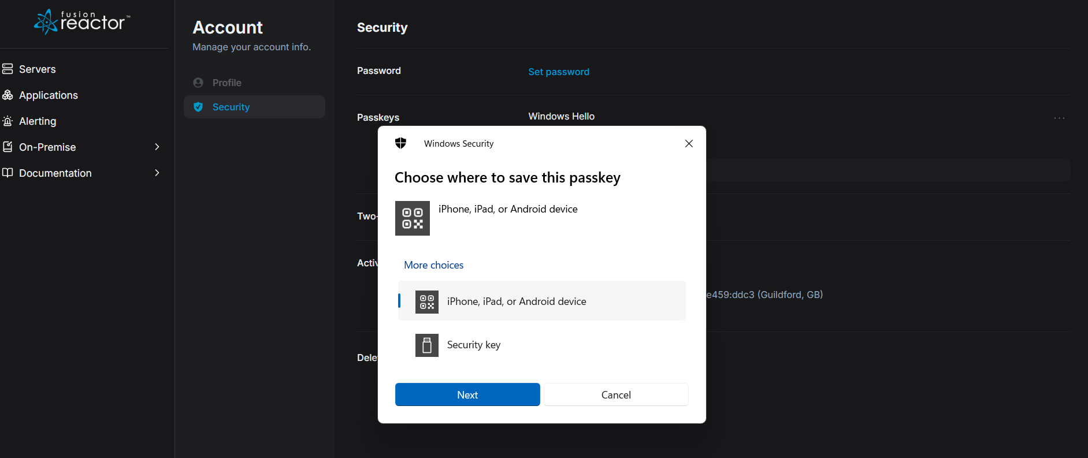The width and height of the screenshot is (1088, 458).
Task: Cancel the passkey dialog
Action: [x=616, y=394]
